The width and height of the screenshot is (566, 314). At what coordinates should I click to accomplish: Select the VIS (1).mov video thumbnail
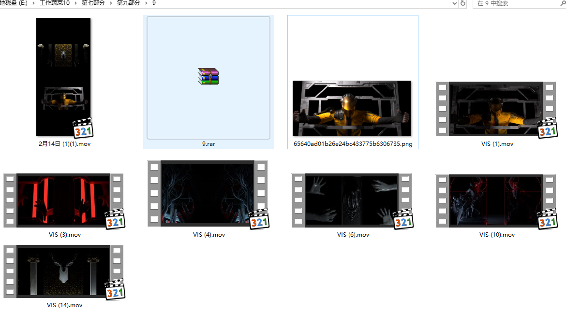[x=495, y=109]
